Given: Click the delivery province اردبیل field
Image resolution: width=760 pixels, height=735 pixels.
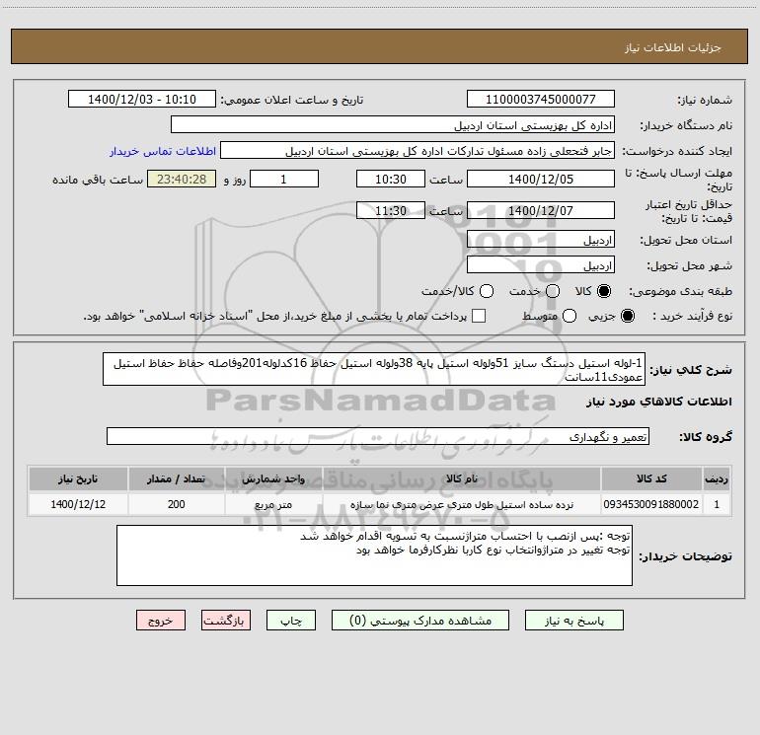Looking at the screenshot, I should (x=541, y=240).
